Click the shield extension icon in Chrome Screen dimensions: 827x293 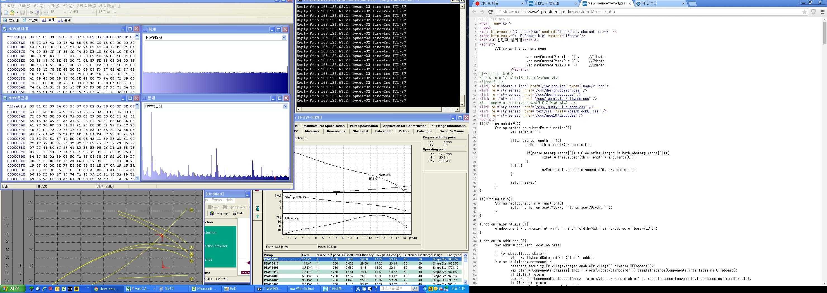pos(814,12)
